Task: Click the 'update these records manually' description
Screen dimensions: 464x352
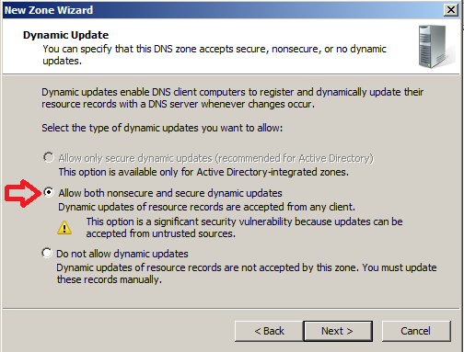Action: [247, 274]
